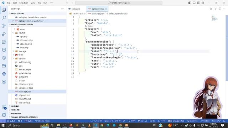Viewport: 228px width, 128px height.
Task: Click Prettier in the status bar
Action: click(x=205, y=121)
